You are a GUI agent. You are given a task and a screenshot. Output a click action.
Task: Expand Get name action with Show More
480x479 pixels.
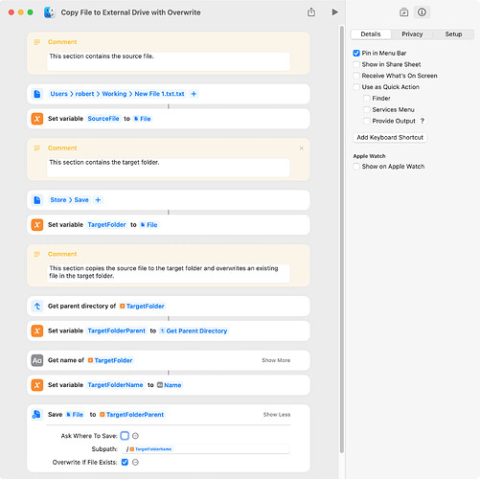tap(276, 360)
